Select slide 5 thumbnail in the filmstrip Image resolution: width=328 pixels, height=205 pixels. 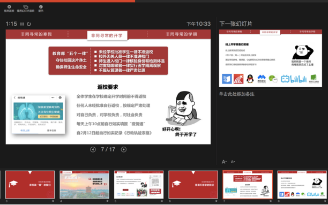click(139, 185)
